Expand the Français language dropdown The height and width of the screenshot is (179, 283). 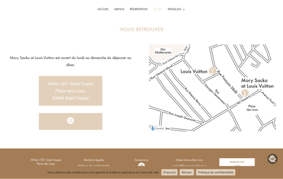(176, 9)
